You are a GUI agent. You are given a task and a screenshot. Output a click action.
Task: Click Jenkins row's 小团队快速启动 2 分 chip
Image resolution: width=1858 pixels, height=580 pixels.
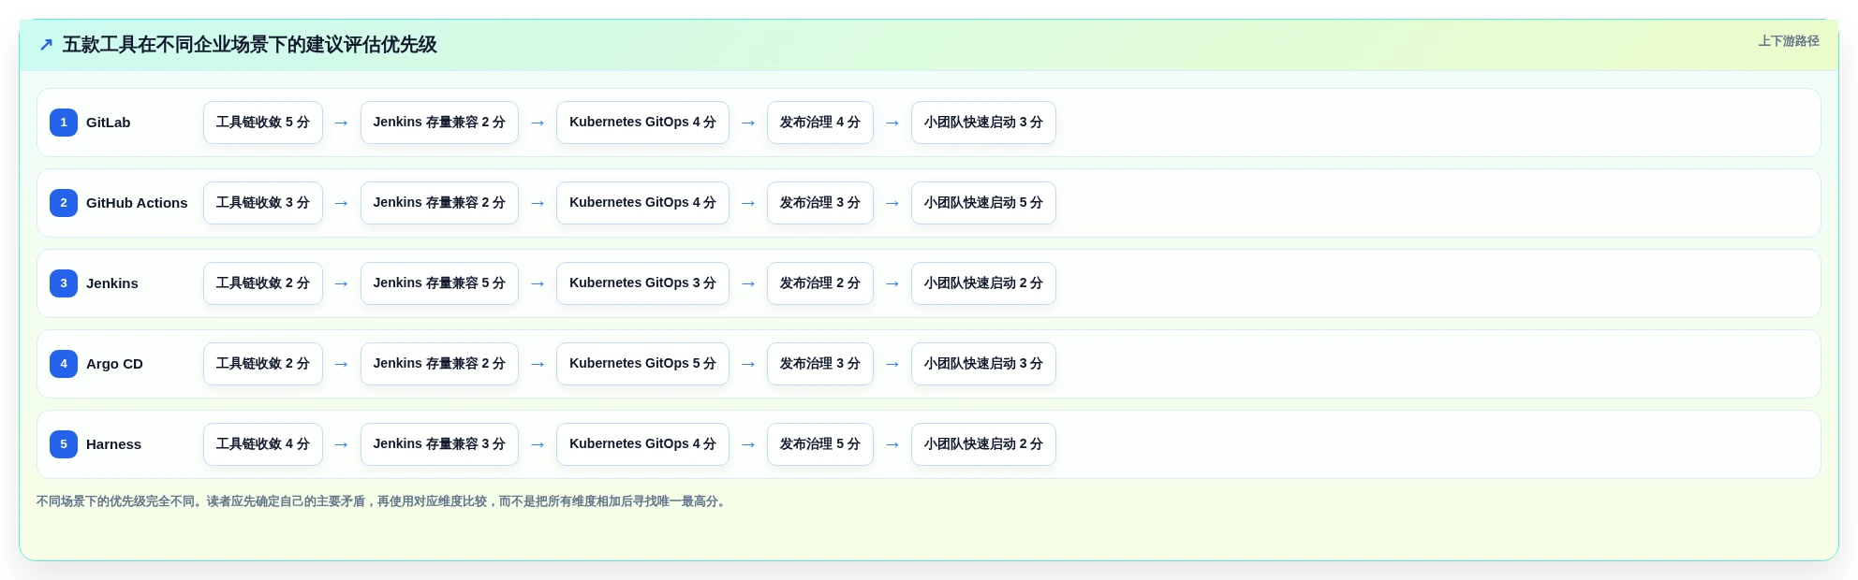pos(983,283)
